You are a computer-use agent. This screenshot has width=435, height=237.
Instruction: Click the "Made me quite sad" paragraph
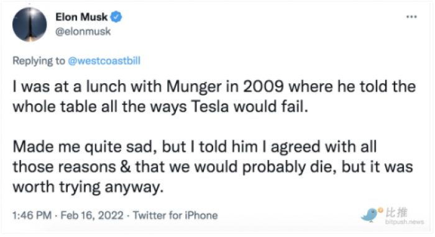pyautogui.click(x=213, y=167)
